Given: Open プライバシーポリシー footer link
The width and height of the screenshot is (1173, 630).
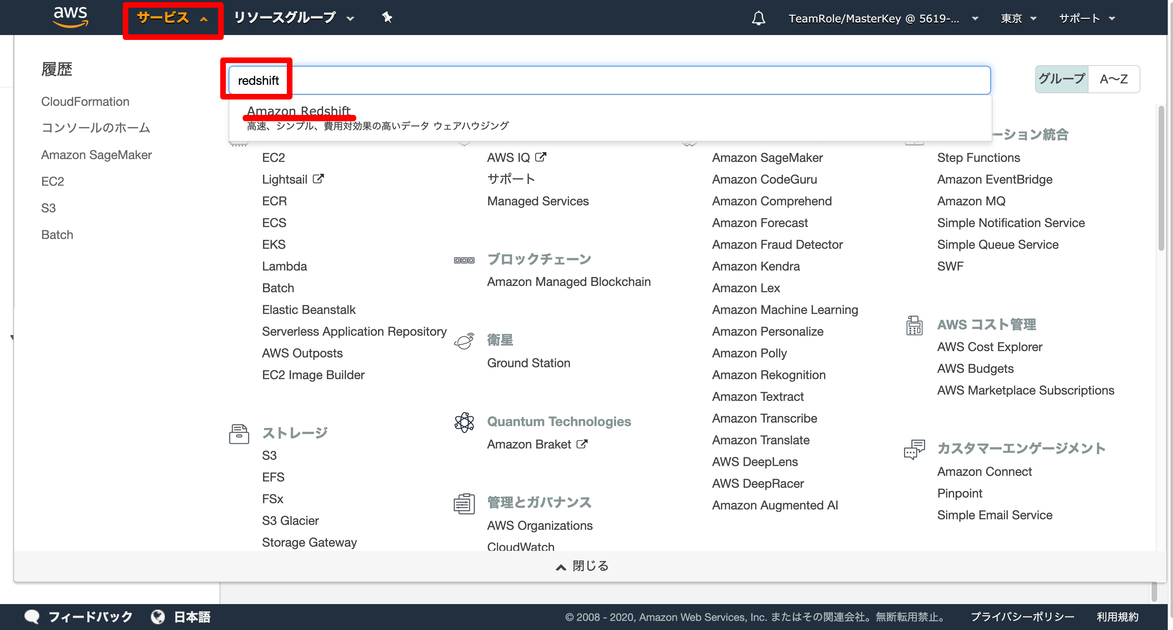Looking at the screenshot, I should click(x=1022, y=617).
